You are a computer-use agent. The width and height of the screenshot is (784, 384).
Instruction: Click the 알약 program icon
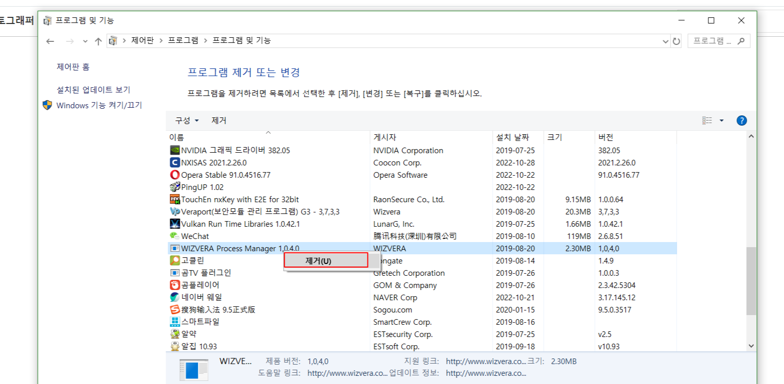click(175, 334)
